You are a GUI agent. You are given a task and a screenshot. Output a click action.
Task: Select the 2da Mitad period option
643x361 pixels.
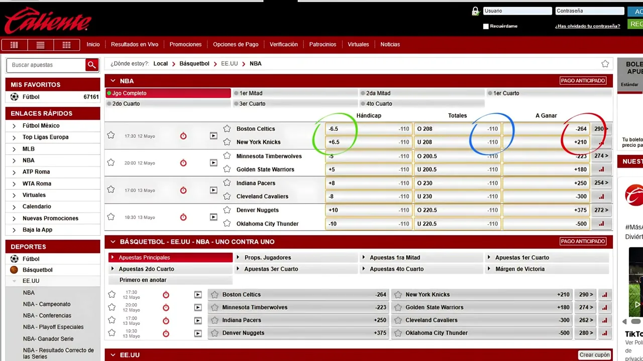point(422,93)
